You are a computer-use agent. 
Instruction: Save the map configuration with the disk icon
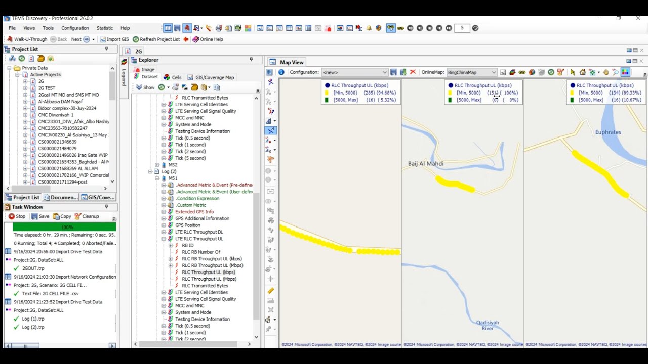coord(393,72)
